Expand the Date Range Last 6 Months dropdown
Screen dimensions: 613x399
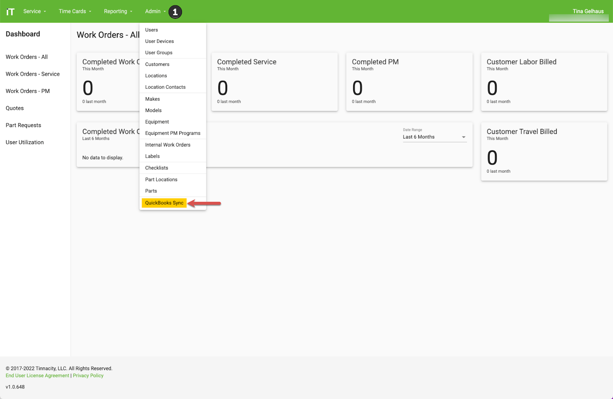(x=434, y=137)
